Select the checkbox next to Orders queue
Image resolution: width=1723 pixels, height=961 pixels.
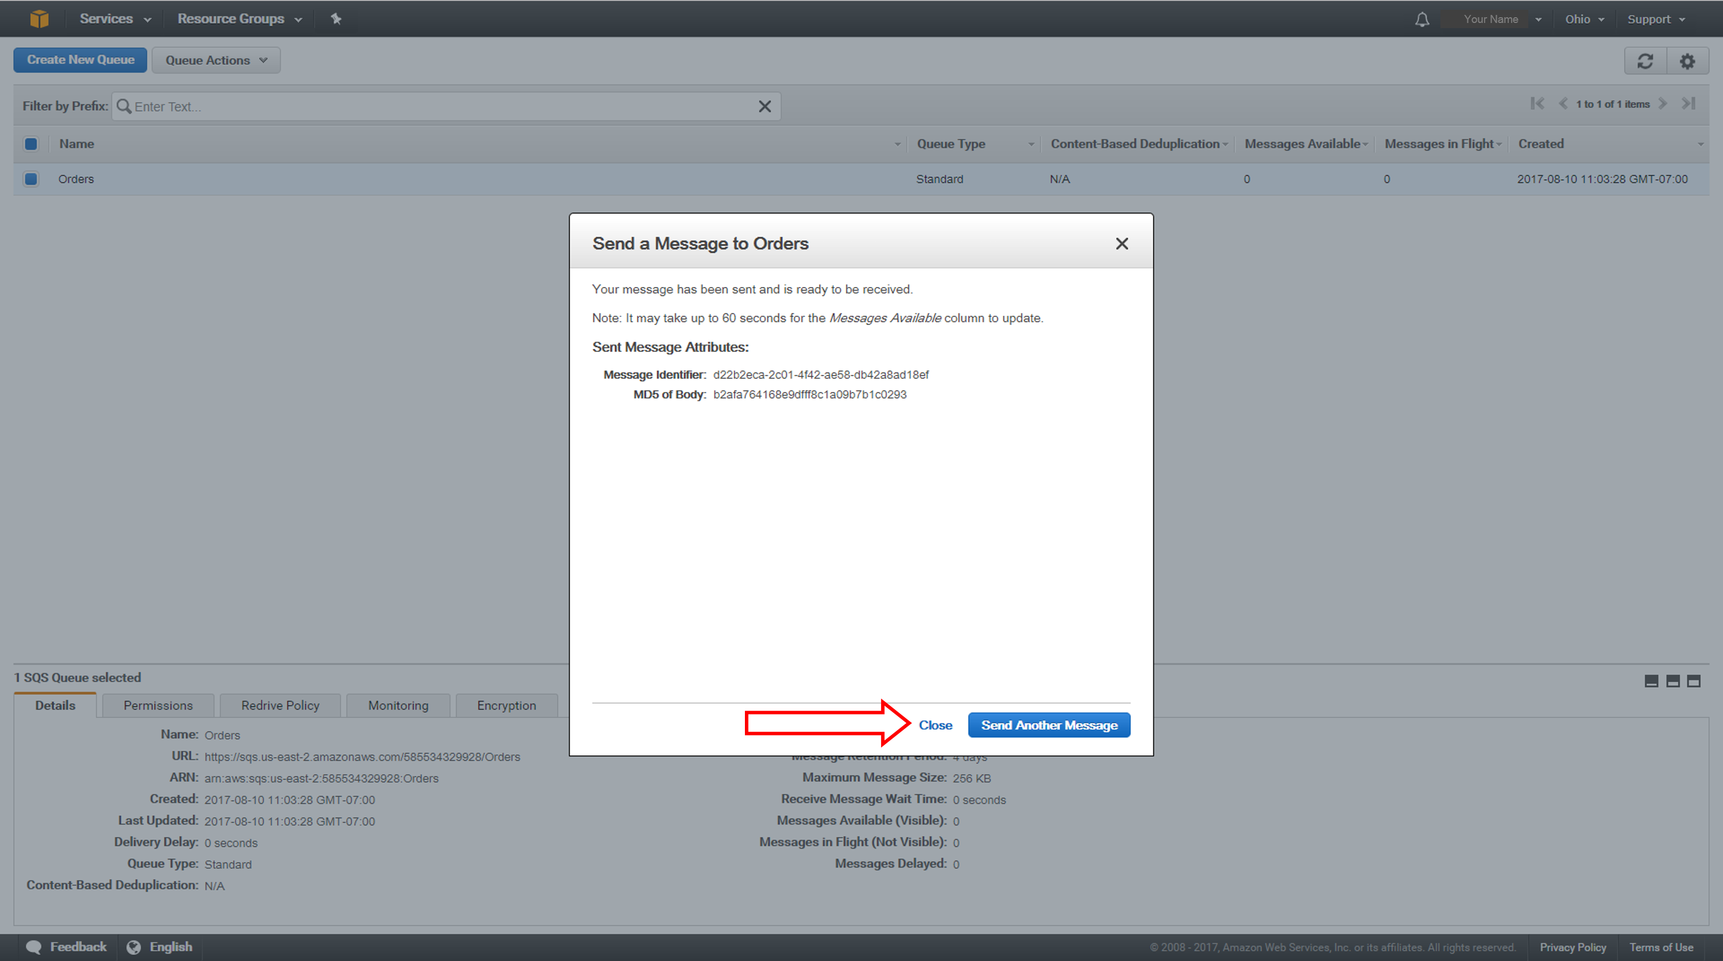[31, 179]
